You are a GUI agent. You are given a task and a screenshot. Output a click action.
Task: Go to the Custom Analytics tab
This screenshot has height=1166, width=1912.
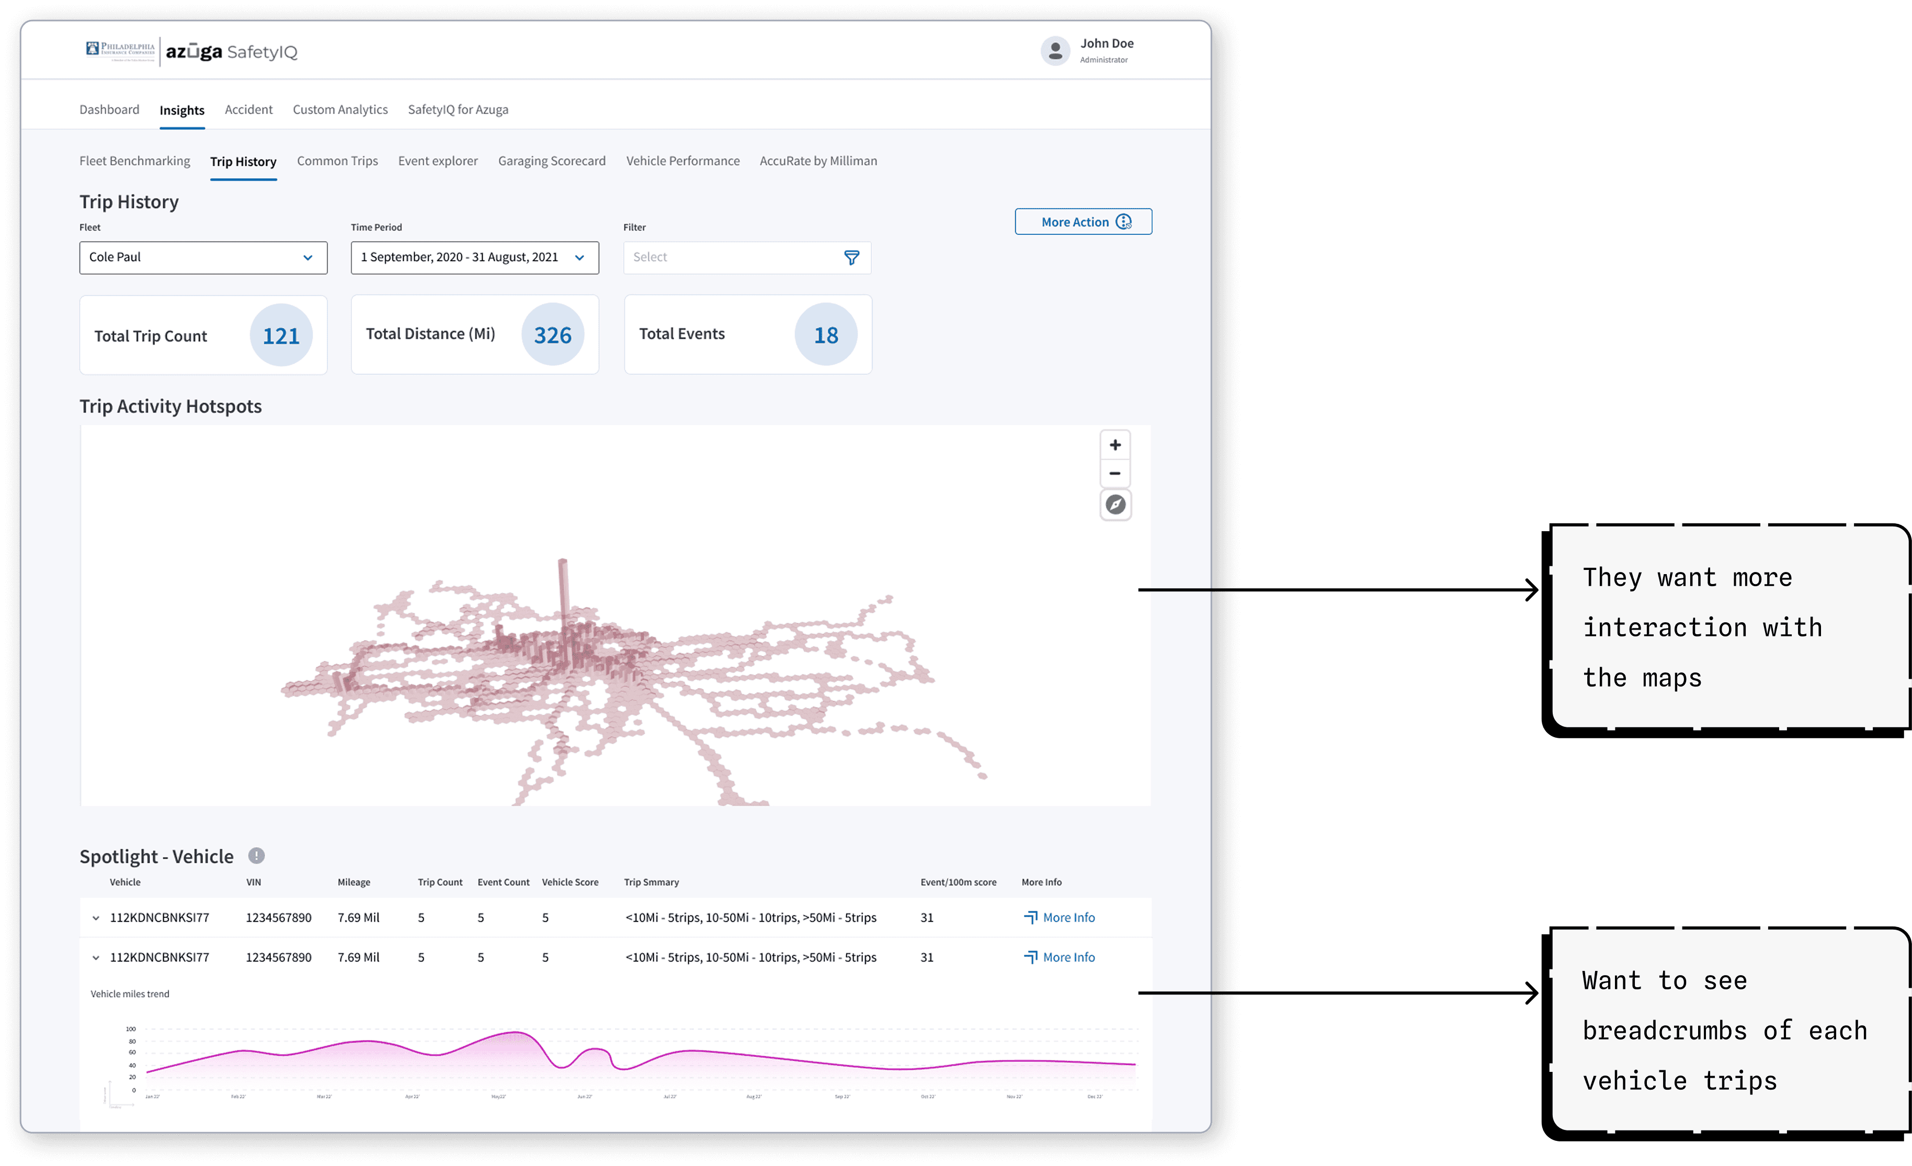(x=340, y=109)
